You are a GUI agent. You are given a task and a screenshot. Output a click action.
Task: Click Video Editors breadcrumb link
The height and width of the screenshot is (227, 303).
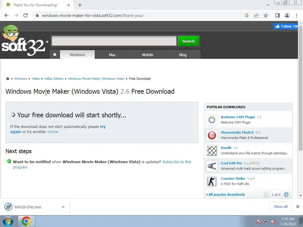pos(54,79)
